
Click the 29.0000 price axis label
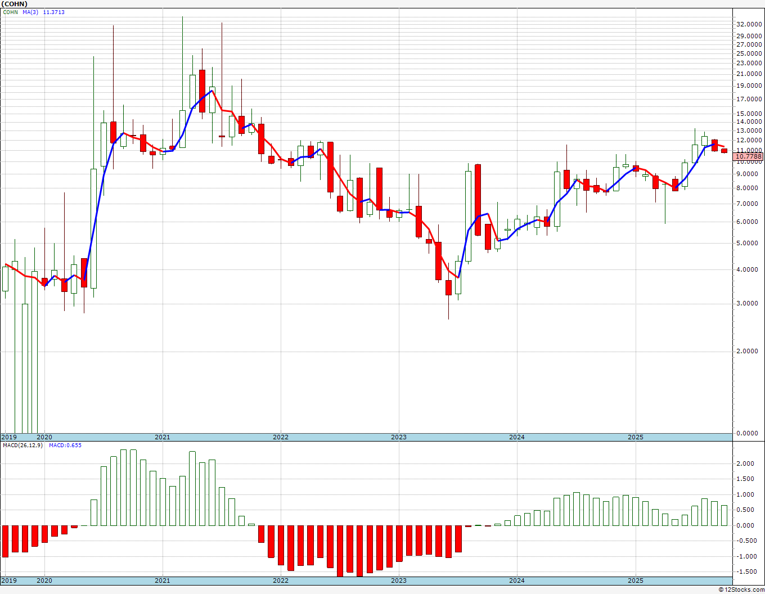[749, 35]
